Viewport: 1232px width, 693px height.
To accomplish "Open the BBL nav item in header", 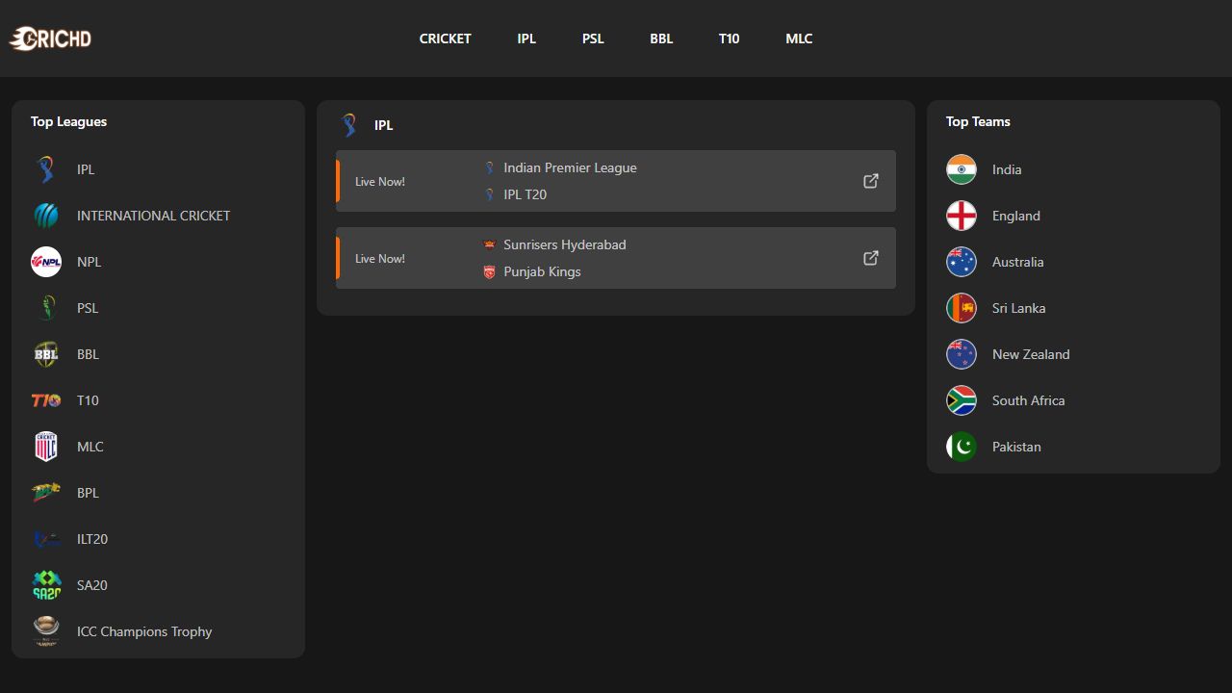I will coord(661,38).
